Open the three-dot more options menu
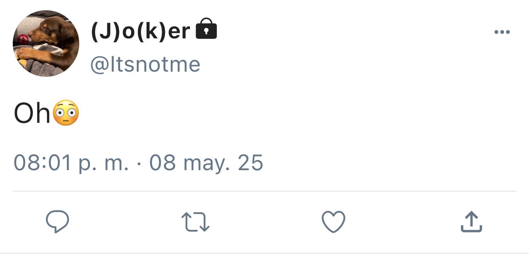 tap(502, 32)
